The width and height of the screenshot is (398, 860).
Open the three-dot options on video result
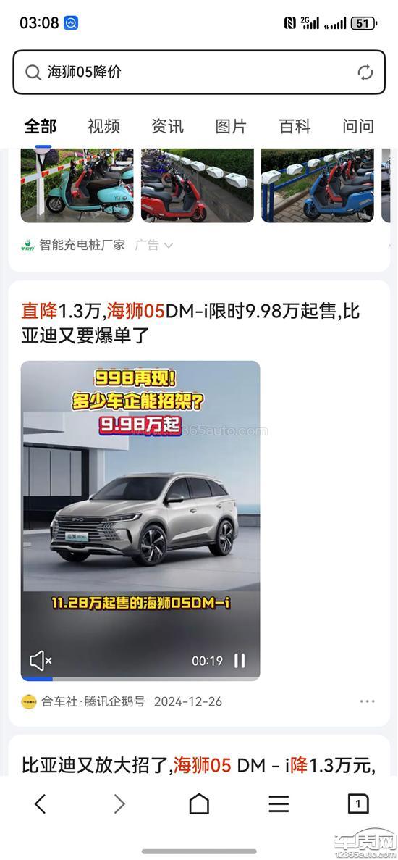[x=368, y=701]
